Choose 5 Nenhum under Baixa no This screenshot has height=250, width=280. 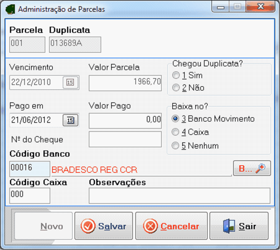pos(176,146)
